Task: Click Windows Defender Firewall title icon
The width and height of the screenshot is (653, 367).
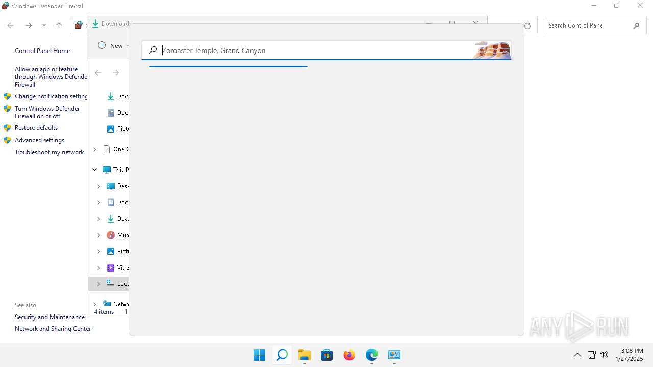Action: tap(5, 6)
